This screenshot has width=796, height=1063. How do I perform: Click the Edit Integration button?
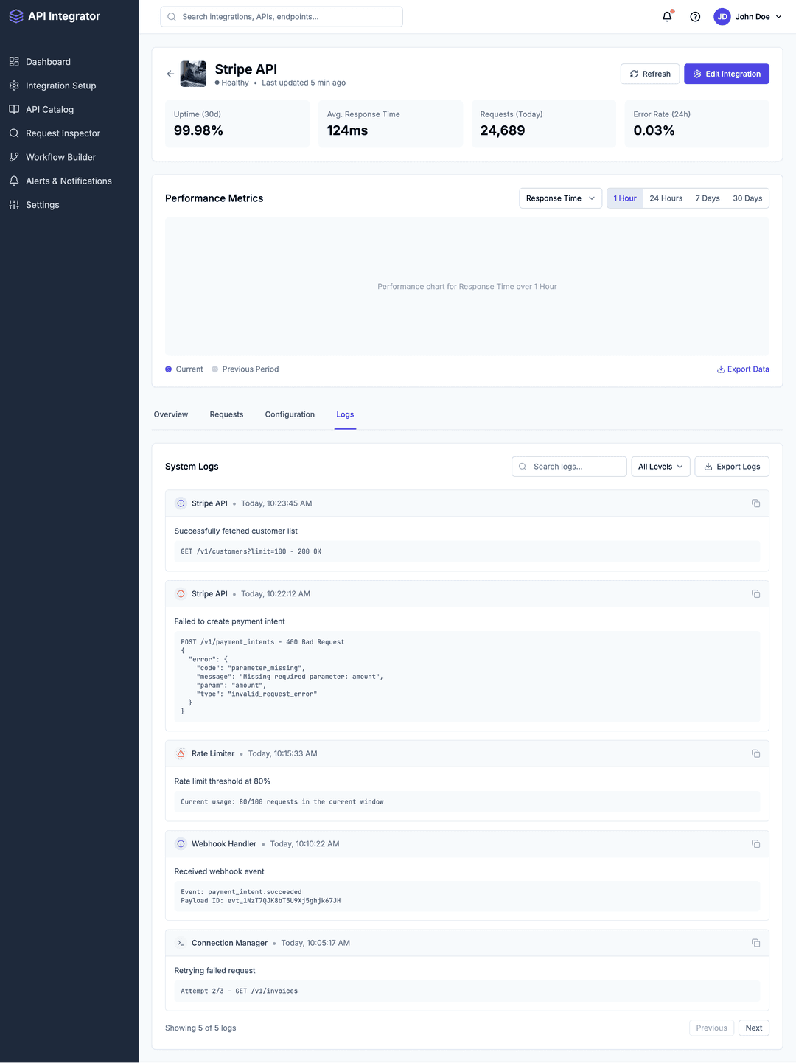(x=726, y=74)
